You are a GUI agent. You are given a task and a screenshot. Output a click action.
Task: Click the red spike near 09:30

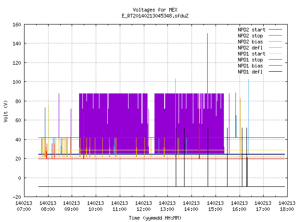(84, 136)
